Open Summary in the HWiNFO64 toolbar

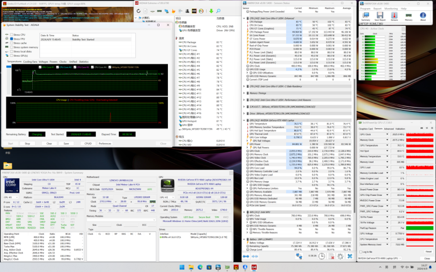coord(365,17)
